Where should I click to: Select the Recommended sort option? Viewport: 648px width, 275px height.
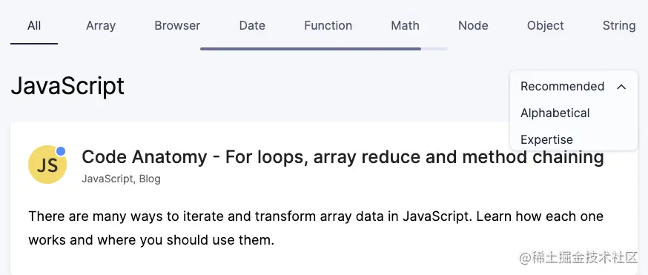[562, 86]
